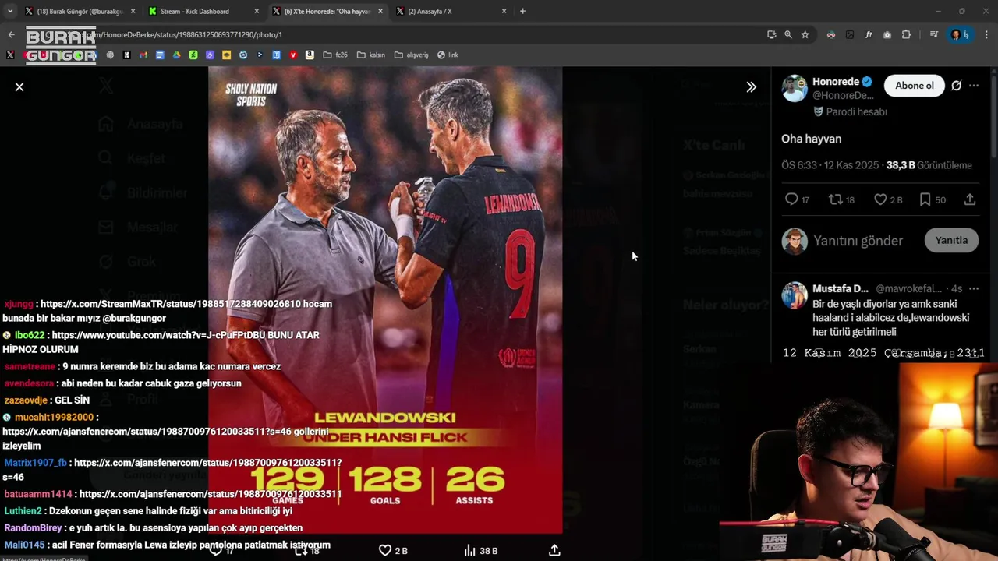Image resolution: width=998 pixels, height=561 pixels.
Task: Open the Honorede profile name link
Action: pyautogui.click(x=836, y=82)
